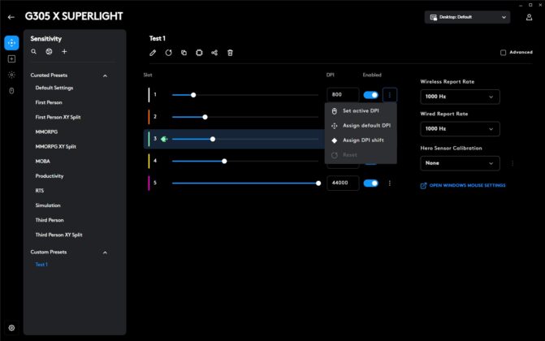545x341 pixels.
Task: Select the Default Settings preset
Action: tap(54, 88)
